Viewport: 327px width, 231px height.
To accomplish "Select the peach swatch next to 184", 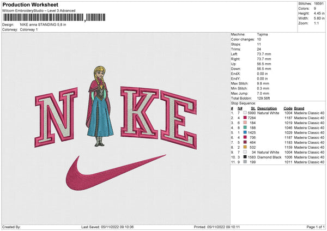I will tap(245, 123).
